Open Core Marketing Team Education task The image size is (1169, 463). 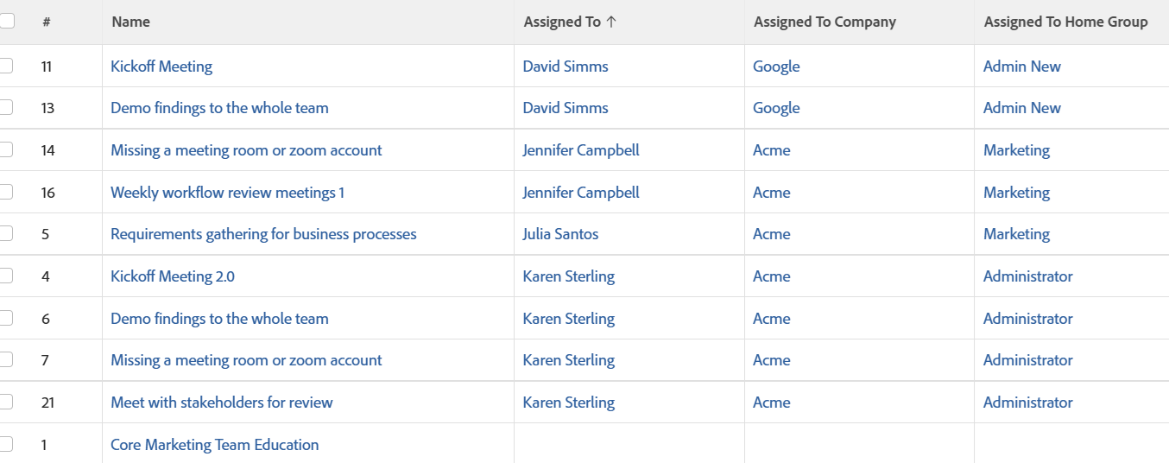point(214,445)
